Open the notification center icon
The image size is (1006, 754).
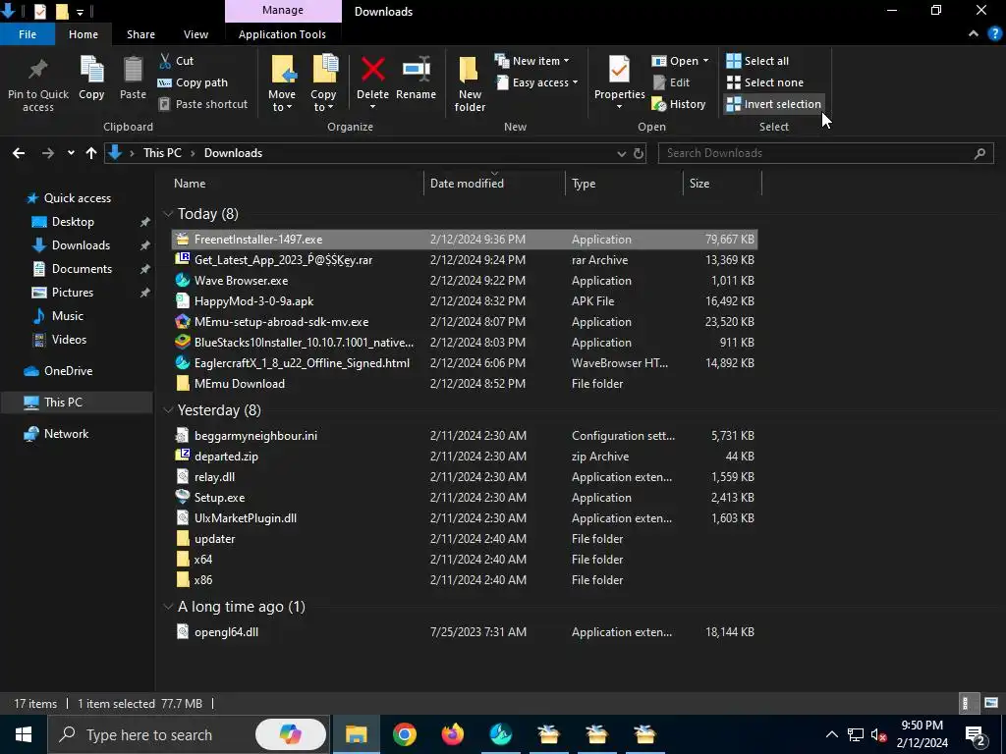[x=976, y=734]
